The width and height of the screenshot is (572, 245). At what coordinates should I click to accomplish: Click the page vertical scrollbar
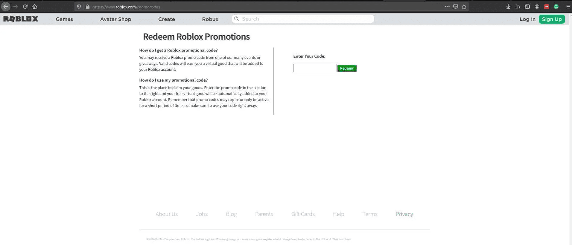tap(570, 128)
